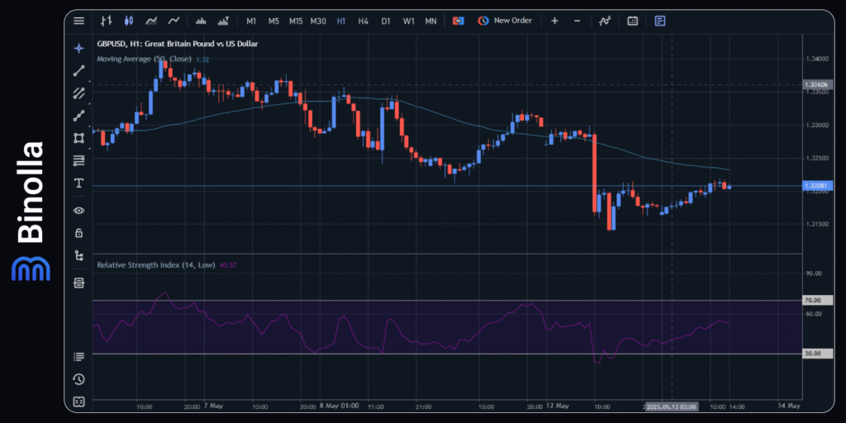The height and width of the screenshot is (423, 846).
Task: Toggle the volume bars display icon
Action: pos(200,21)
